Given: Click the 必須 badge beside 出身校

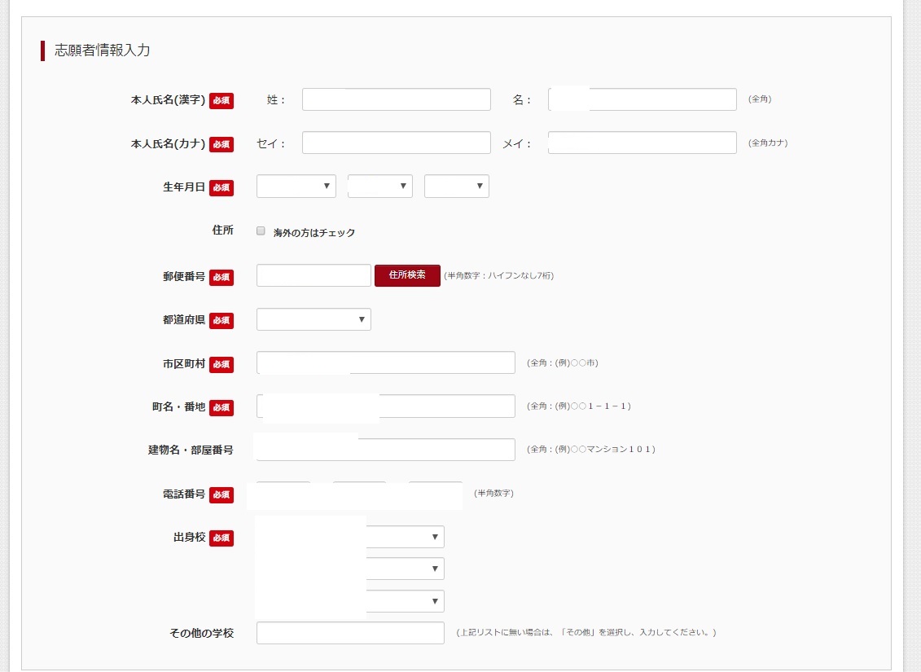Looking at the screenshot, I should pos(221,538).
